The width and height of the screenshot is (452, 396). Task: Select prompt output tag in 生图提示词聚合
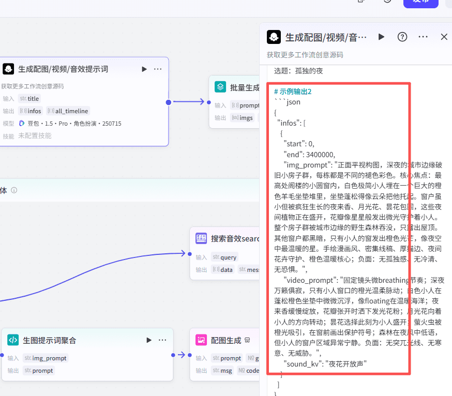tap(39, 370)
